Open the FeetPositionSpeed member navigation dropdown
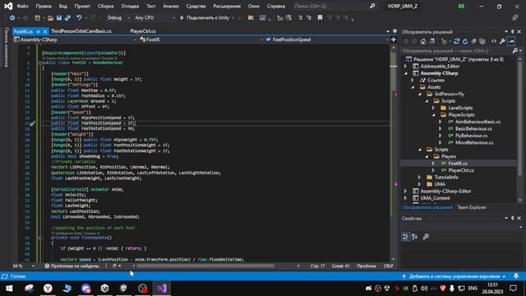The image size is (526, 296). tap(327, 39)
